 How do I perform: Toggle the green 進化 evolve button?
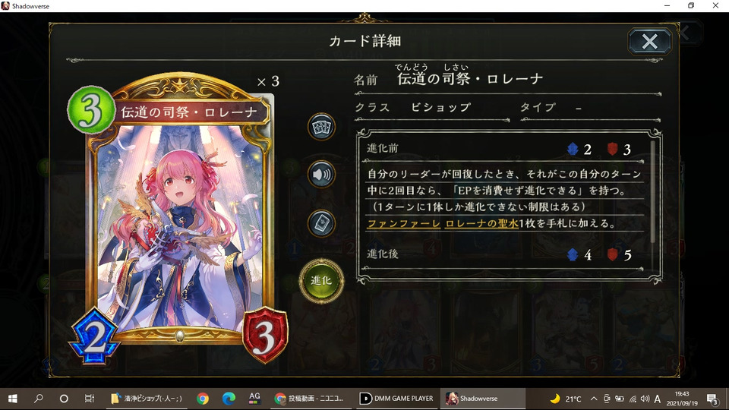(321, 280)
